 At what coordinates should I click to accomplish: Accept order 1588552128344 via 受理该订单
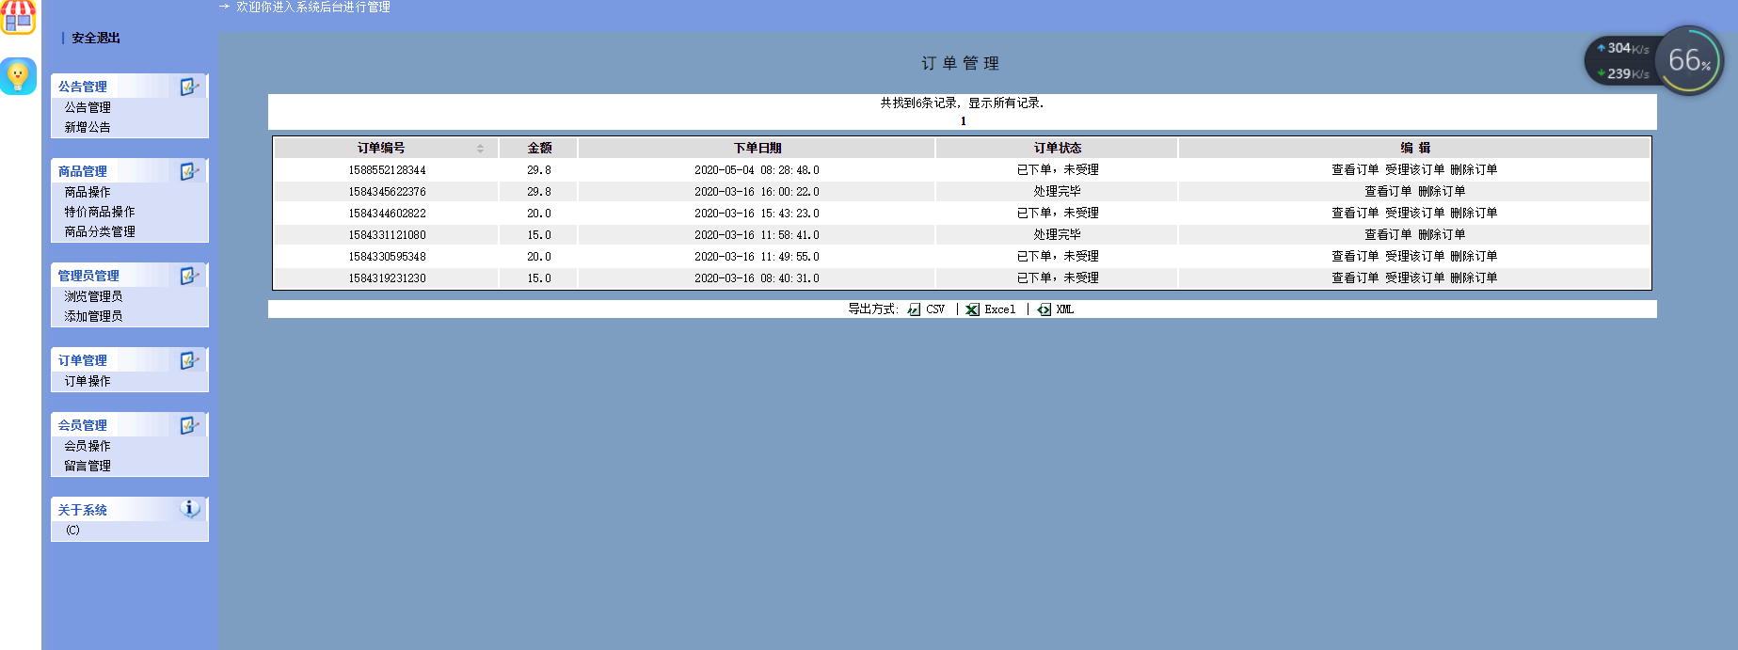(x=1414, y=170)
